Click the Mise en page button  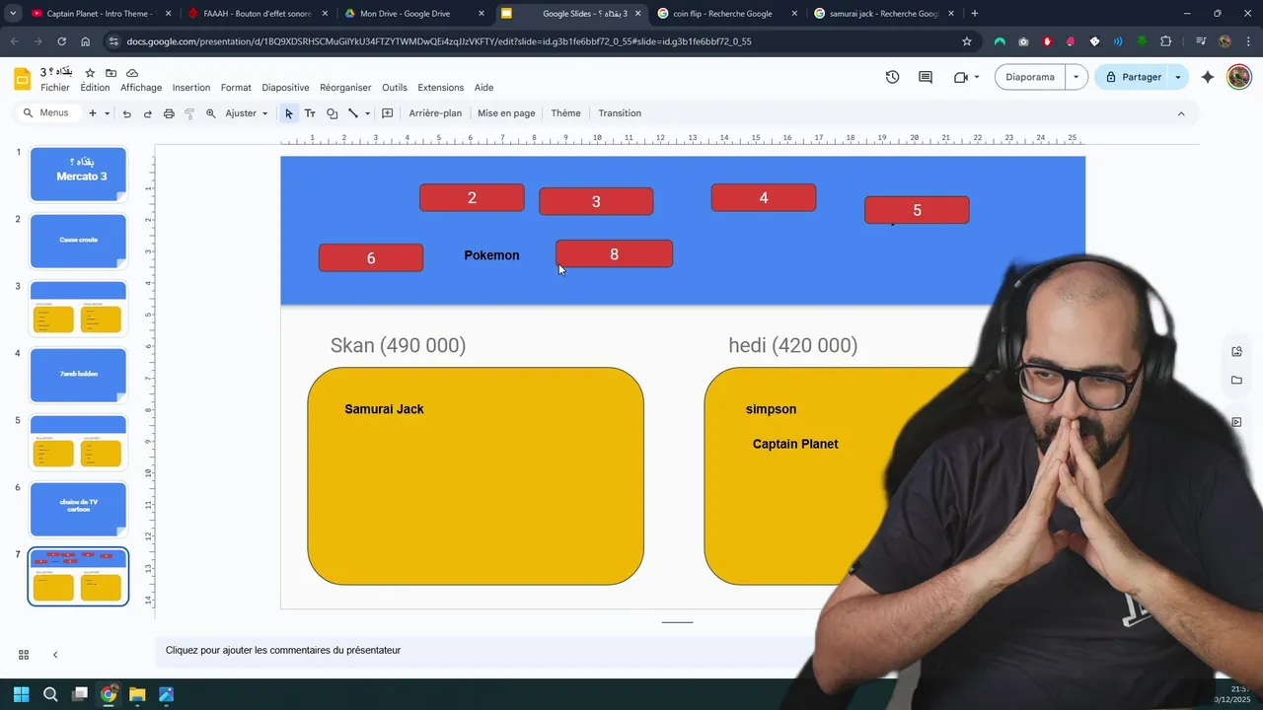(x=506, y=113)
